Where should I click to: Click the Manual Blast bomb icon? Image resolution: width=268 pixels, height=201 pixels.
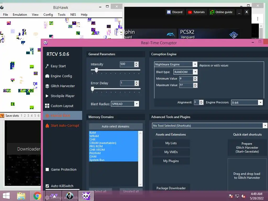pos(47,116)
